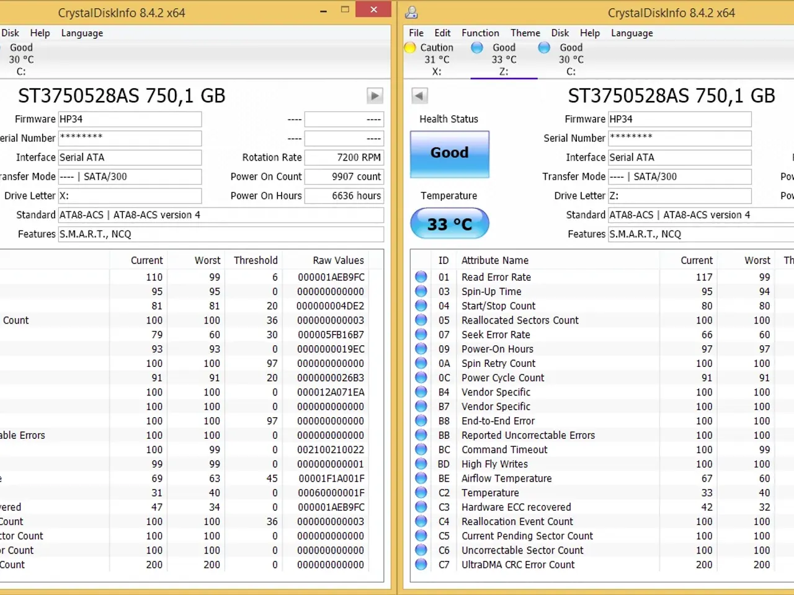The width and height of the screenshot is (794, 595).
Task: Click raw value 00060000001F
Action: [x=331, y=493]
